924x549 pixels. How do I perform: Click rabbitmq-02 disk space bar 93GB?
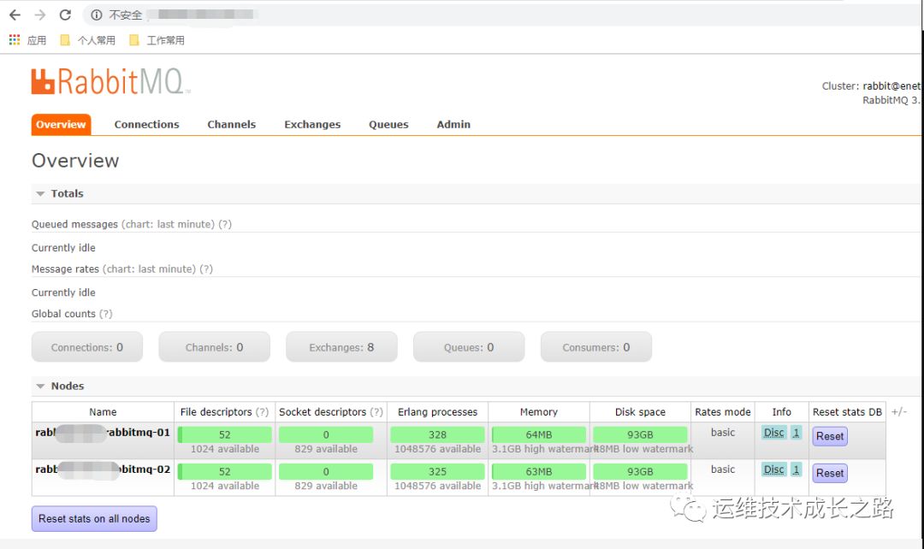640,472
